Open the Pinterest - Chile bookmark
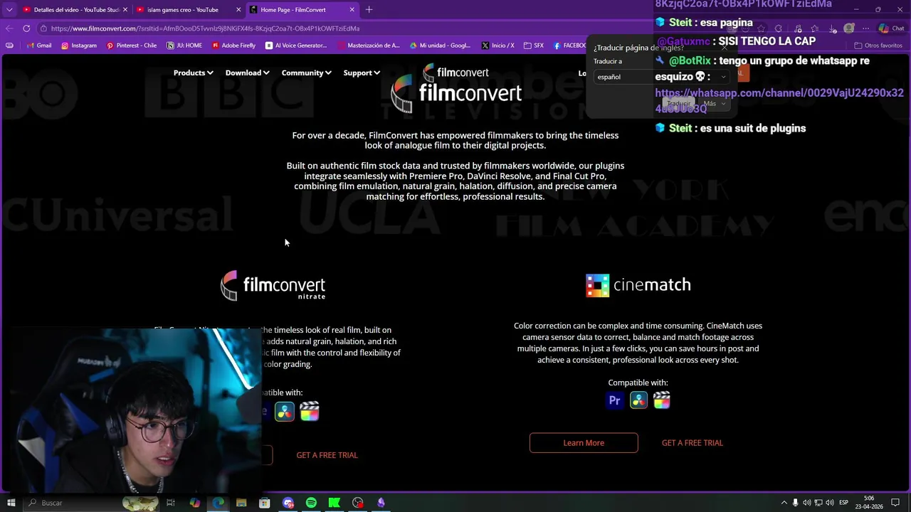 [x=132, y=46]
